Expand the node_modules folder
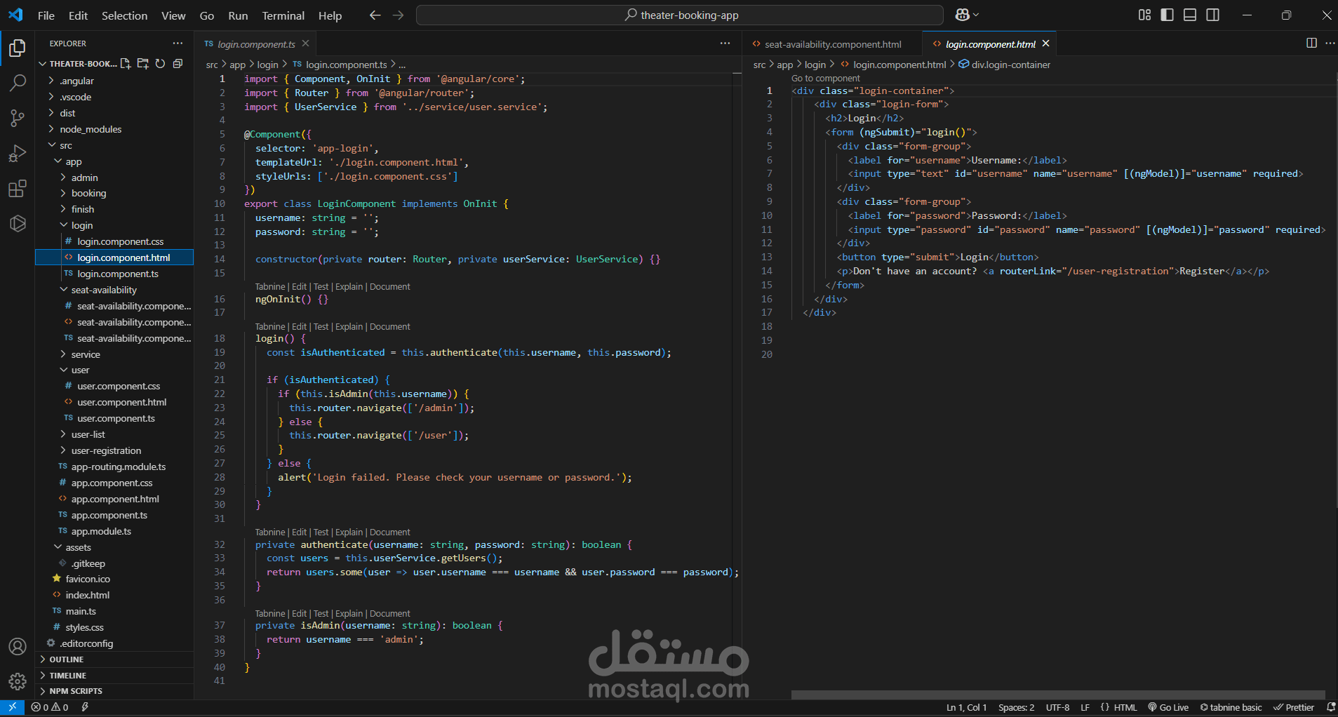Screen dimensions: 1338x717 [114, 129]
